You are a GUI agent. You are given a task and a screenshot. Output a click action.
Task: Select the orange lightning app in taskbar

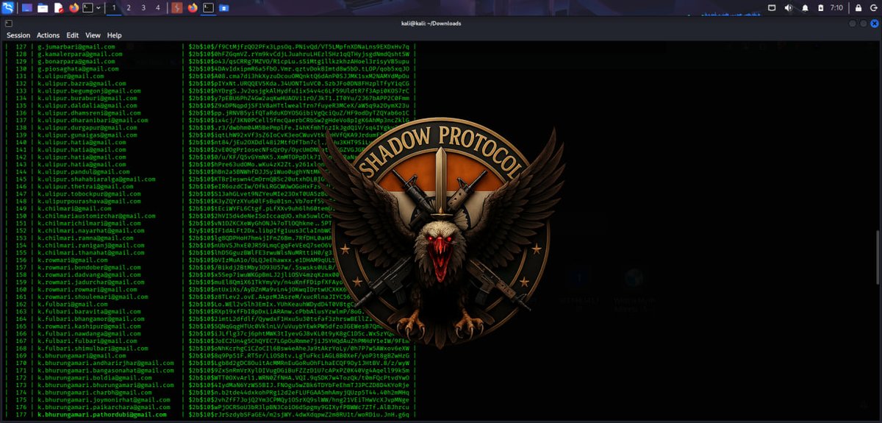point(177,8)
